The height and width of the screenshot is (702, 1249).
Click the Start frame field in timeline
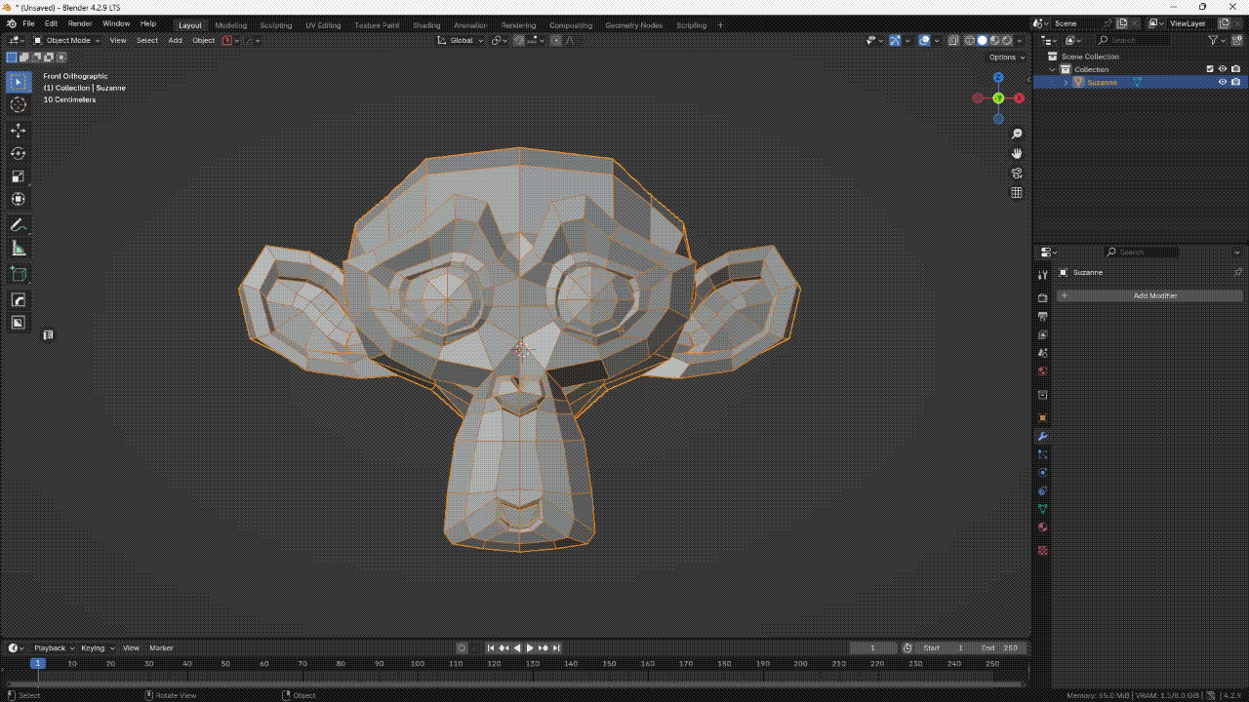(944, 647)
